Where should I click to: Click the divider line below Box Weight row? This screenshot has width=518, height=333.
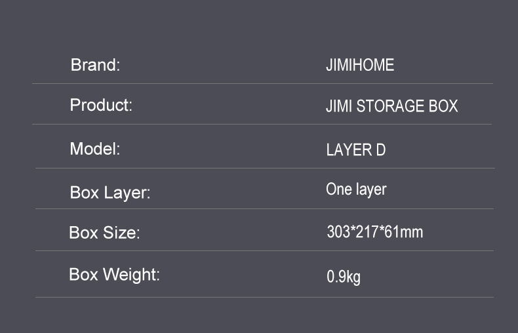click(262, 297)
